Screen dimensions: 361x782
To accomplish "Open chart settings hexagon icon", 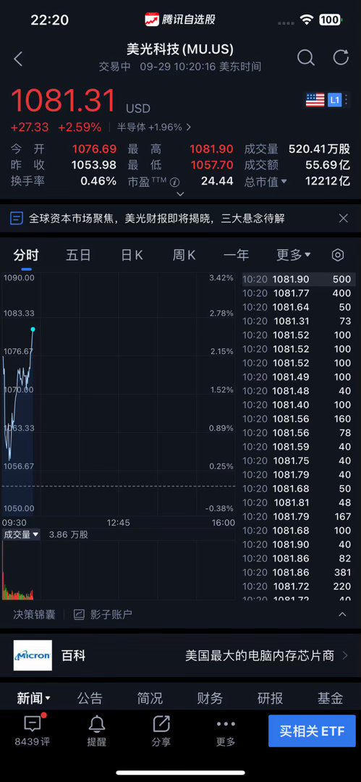I will [x=338, y=256].
